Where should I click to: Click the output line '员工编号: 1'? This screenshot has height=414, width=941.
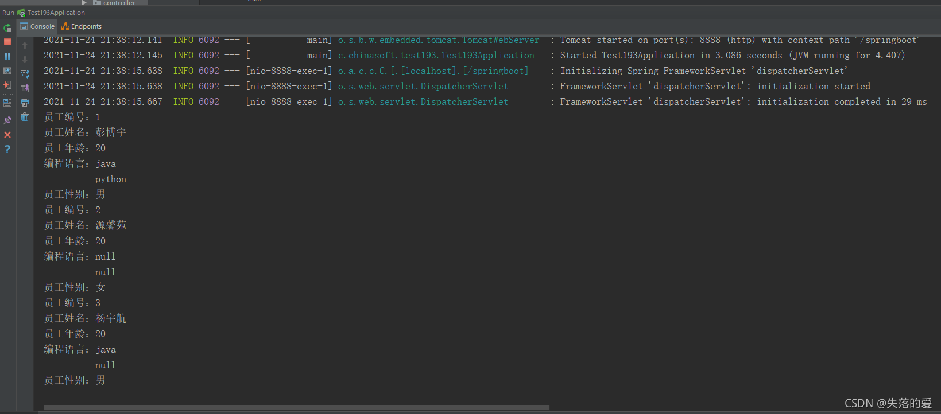pyautogui.click(x=72, y=117)
